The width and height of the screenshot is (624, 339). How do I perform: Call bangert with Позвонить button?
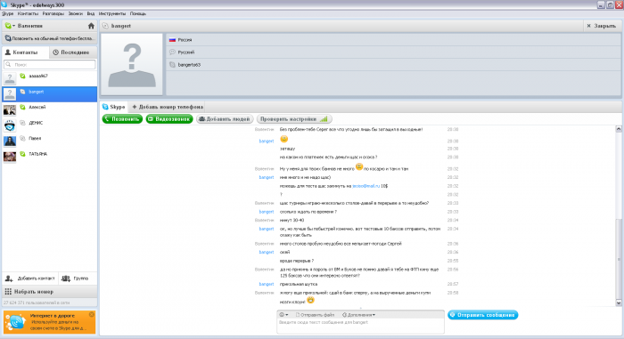tap(122, 119)
